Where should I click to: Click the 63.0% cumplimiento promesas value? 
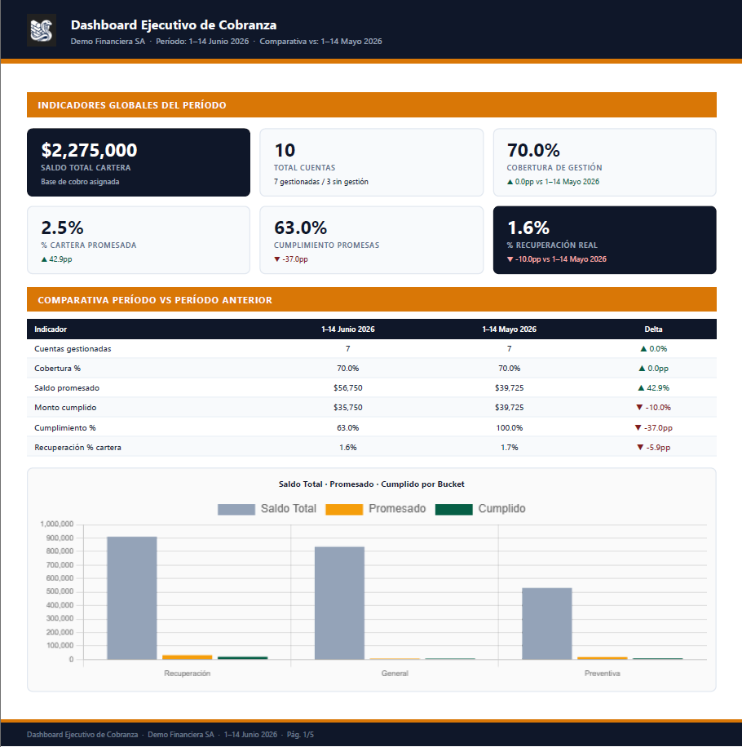(x=301, y=228)
